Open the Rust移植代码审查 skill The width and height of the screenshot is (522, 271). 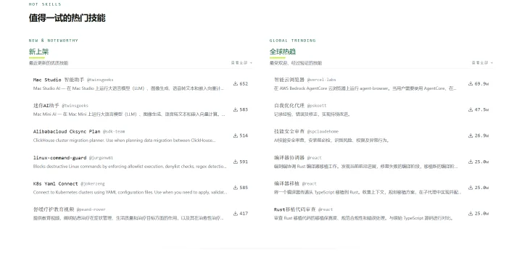[294, 209]
